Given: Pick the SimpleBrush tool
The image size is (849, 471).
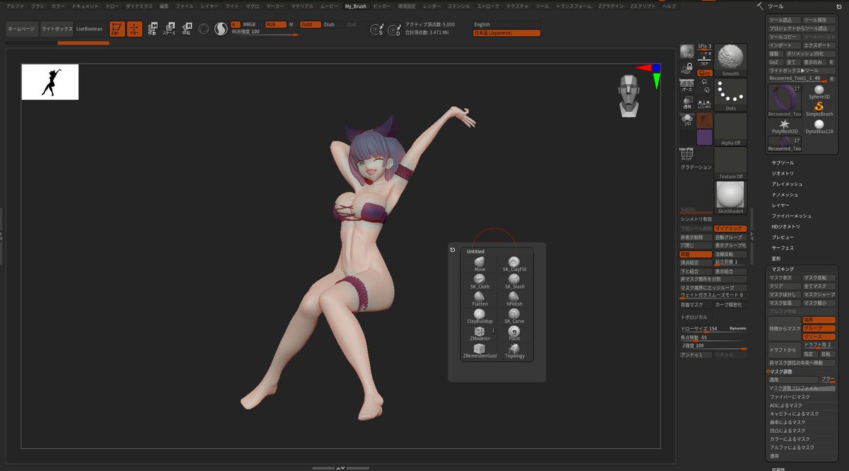Looking at the screenshot, I should 819,109.
